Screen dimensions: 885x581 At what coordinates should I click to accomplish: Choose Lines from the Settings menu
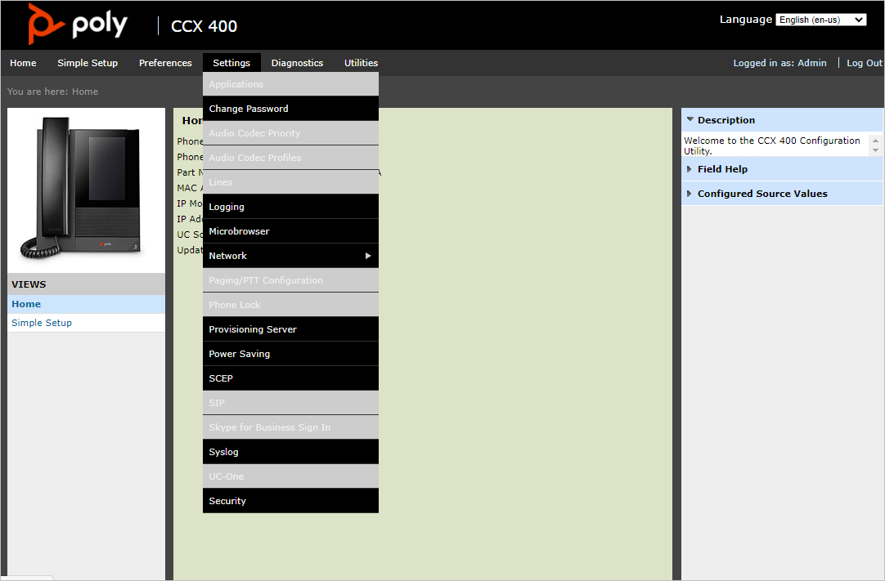click(x=290, y=182)
